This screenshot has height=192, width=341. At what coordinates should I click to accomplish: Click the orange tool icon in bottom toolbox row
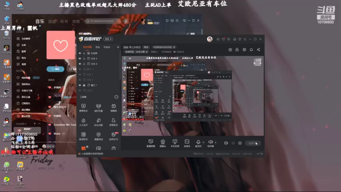point(84,148)
